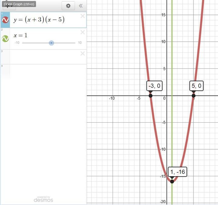
Task: Remove the x=1 expression with X
Action: tap(82, 32)
